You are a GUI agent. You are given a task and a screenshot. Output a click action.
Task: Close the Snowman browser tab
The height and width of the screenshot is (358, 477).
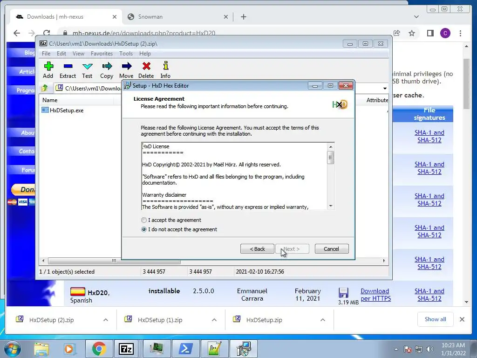coord(226,17)
